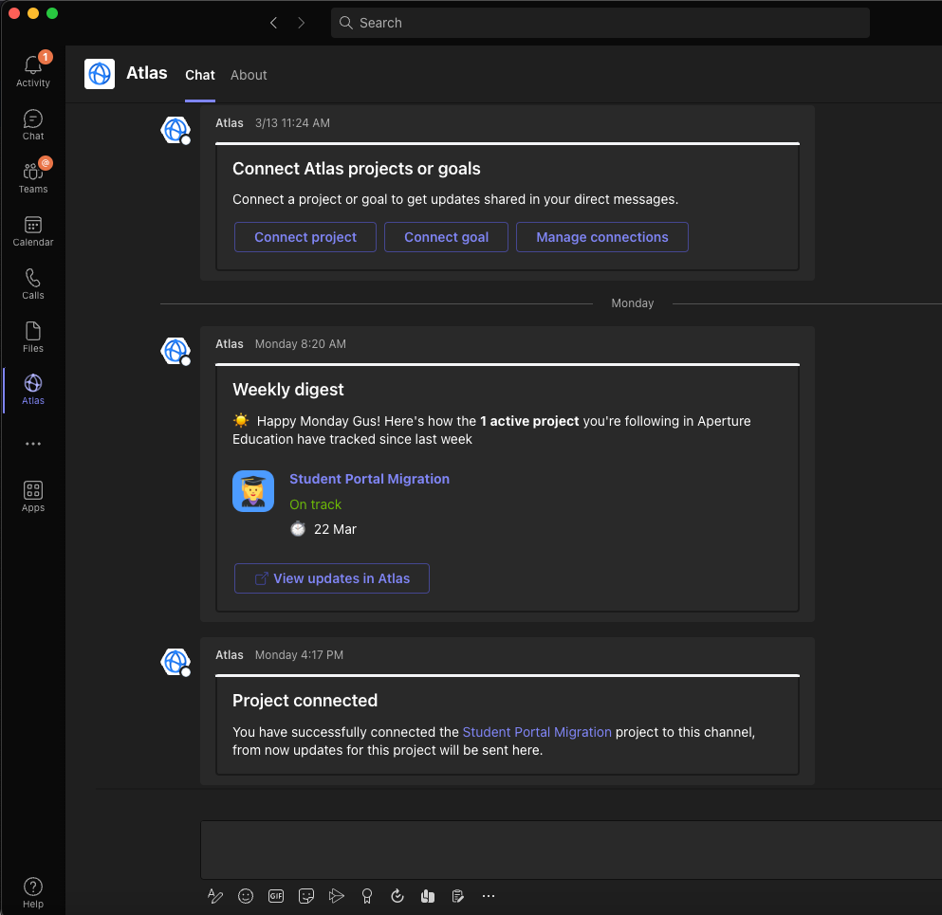Go to the Teams section
The image size is (942, 915).
33,177
